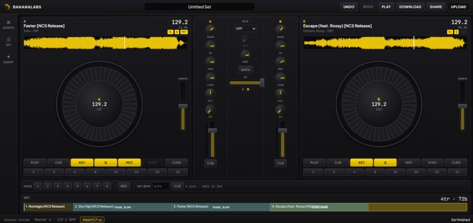
Task: Click the UPLOAD button
Action: coord(458,6)
